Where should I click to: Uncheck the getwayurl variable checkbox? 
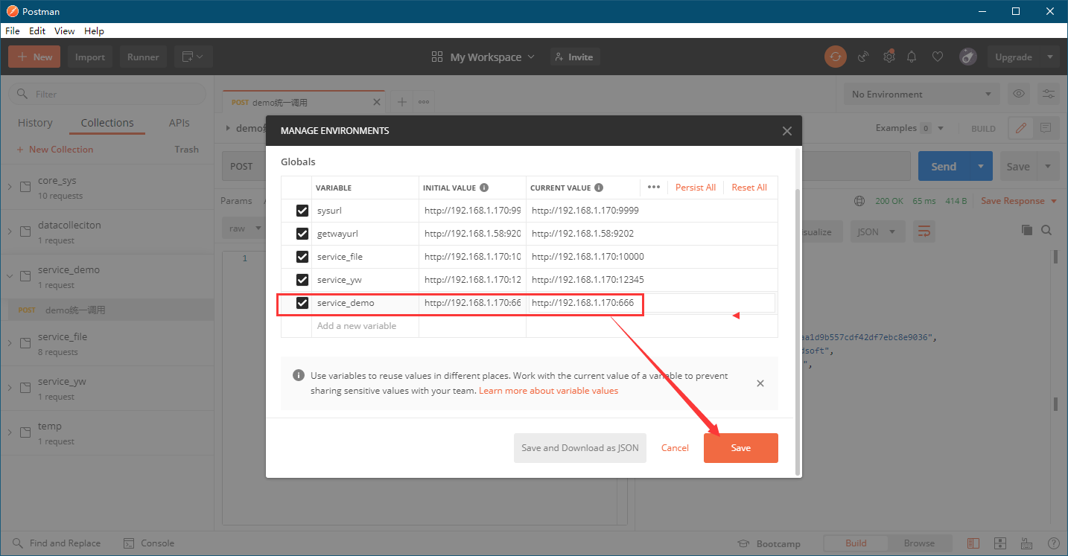[302, 234]
